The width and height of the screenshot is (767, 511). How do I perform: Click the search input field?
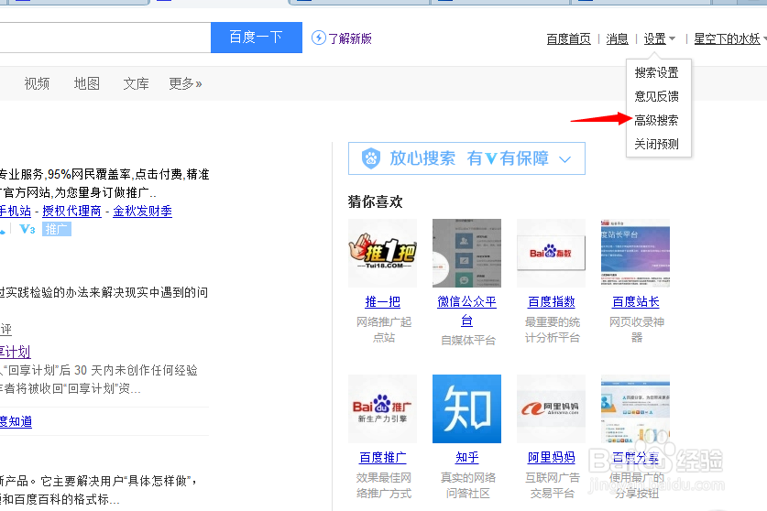pyautogui.click(x=105, y=38)
